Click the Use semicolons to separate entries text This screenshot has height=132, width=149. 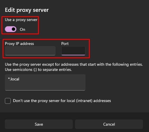pyautogui.click(x=38, y=69)
